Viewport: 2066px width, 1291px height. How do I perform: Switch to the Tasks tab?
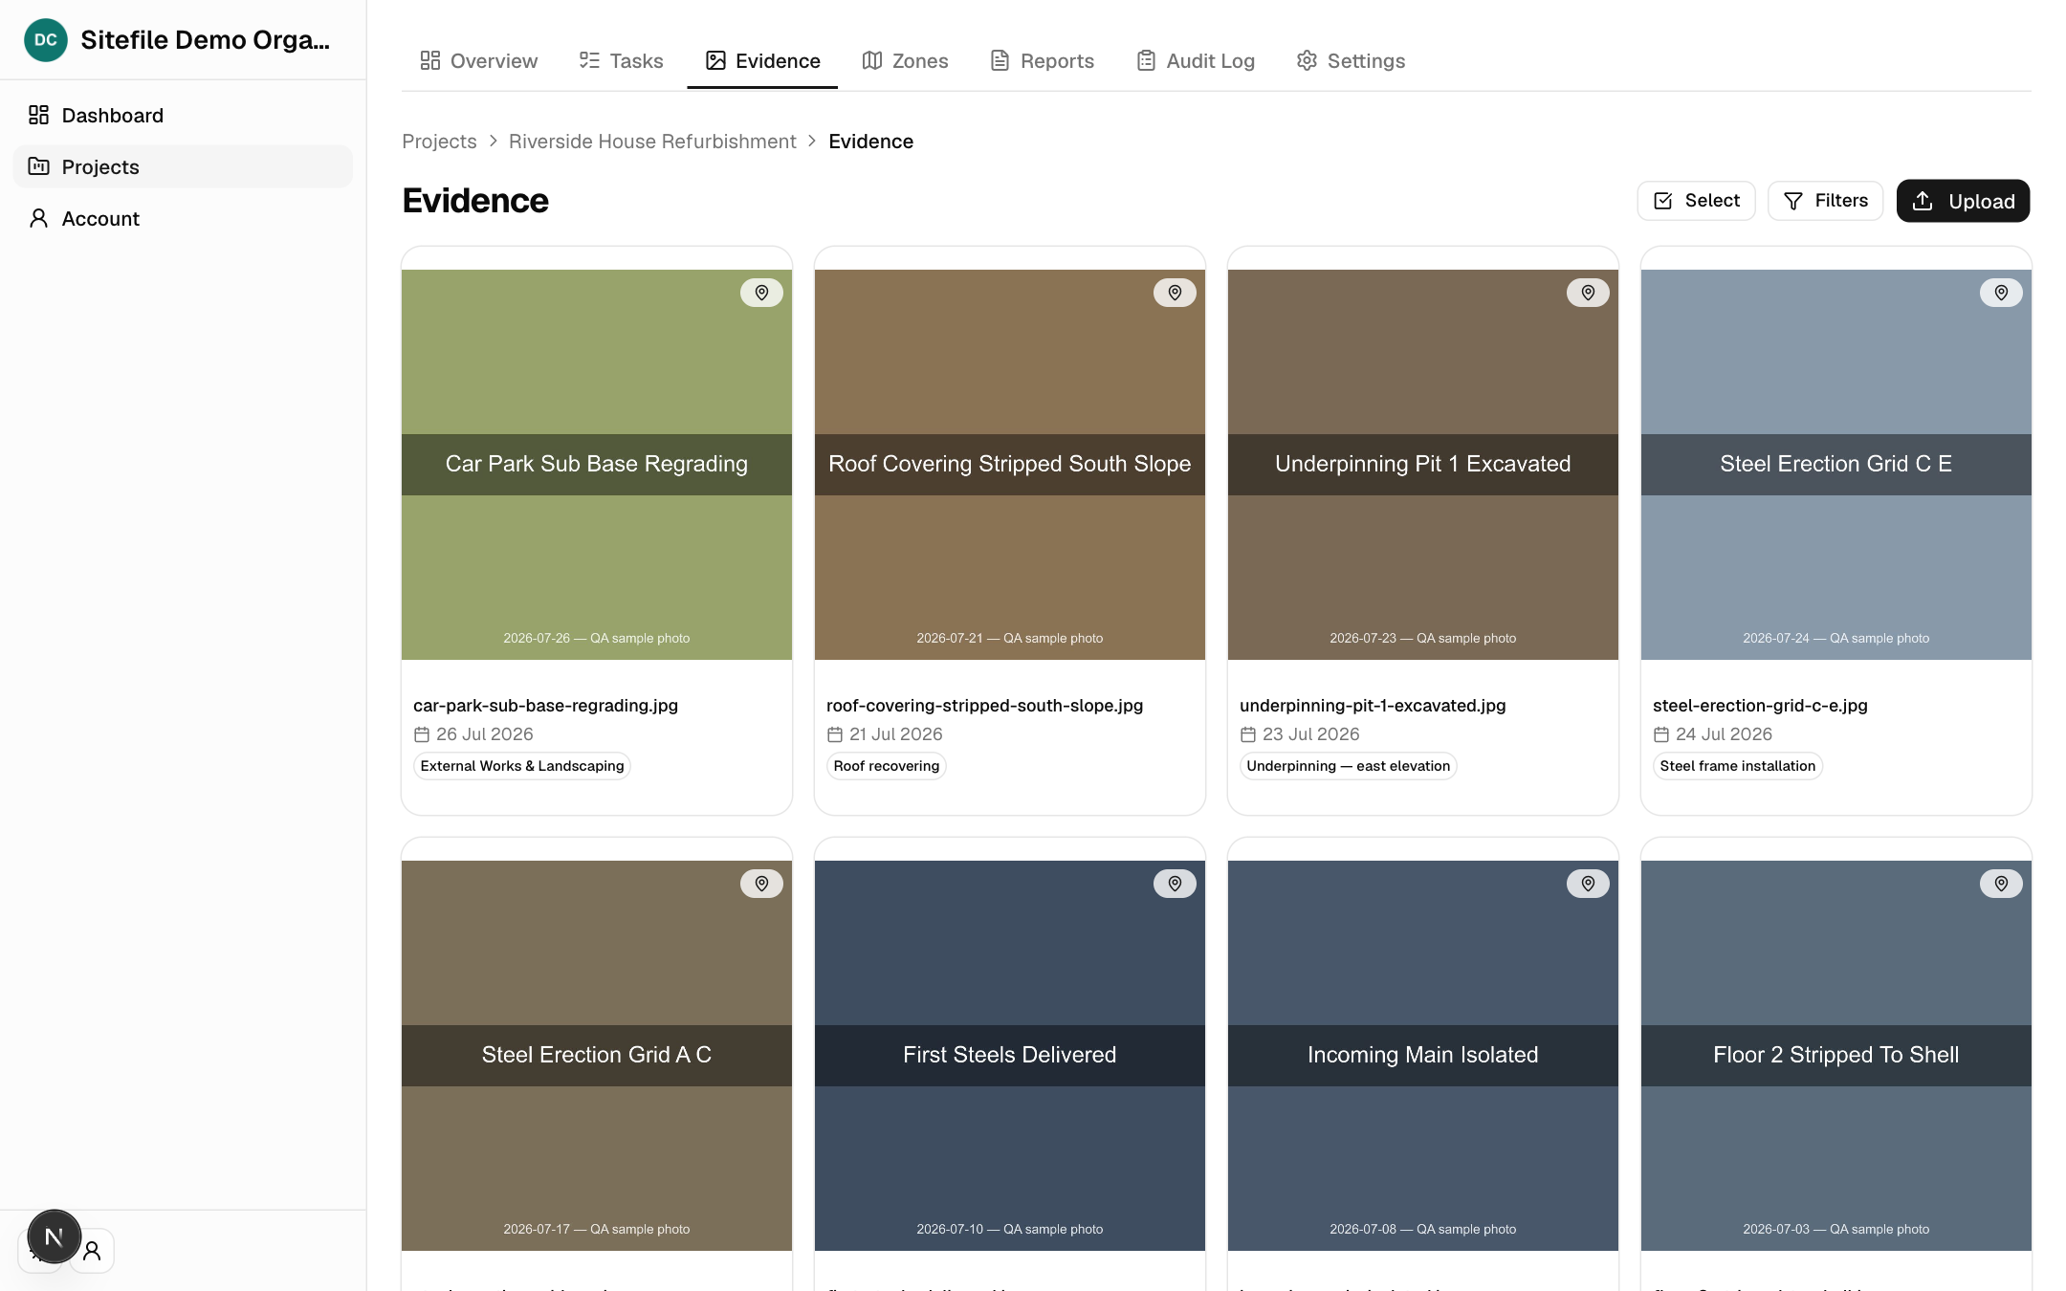[x=621, y=61]
